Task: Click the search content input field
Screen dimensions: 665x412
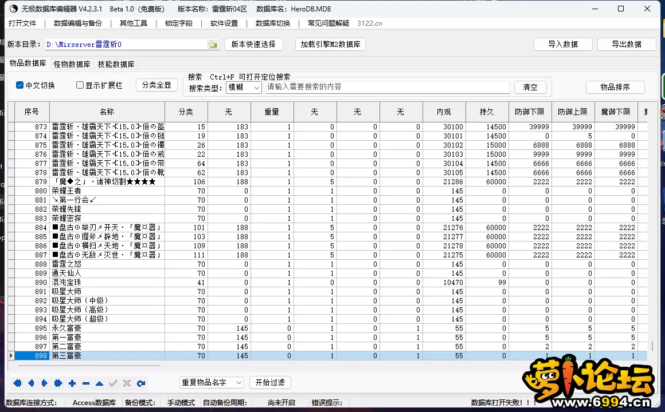Action: [387, 87]
